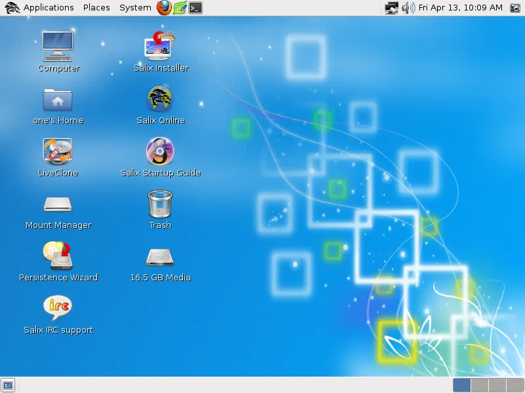Switch to the third workspace
Screen dimensions: 525x393
click(497, 385)
